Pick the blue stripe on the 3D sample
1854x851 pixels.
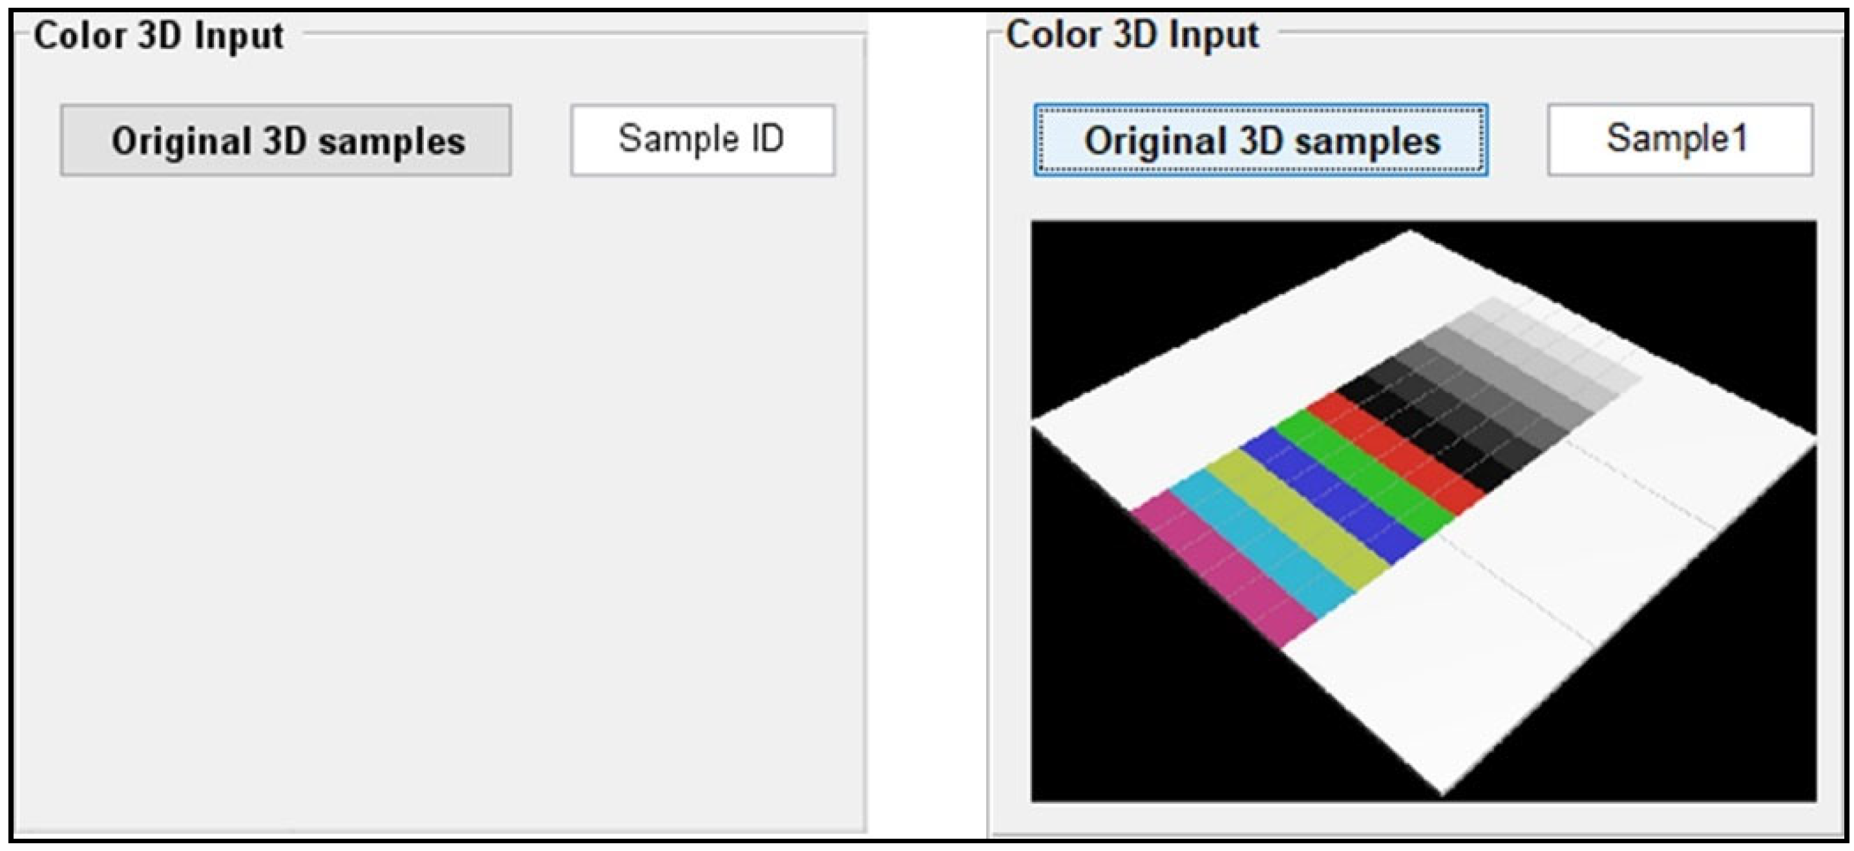[1331, 493]
